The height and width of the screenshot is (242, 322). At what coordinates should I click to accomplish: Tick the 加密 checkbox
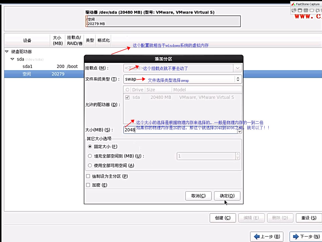tap(88, 185)
